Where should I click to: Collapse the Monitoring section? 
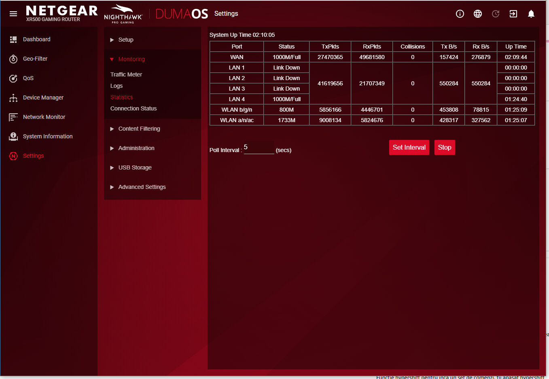coord(153,59)
